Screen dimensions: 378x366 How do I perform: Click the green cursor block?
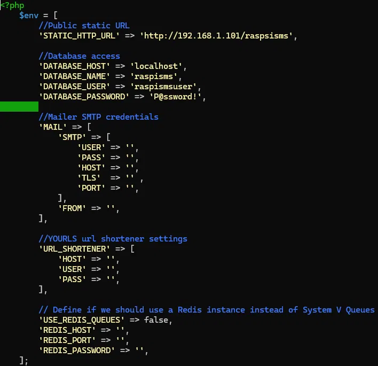(19, 106)
